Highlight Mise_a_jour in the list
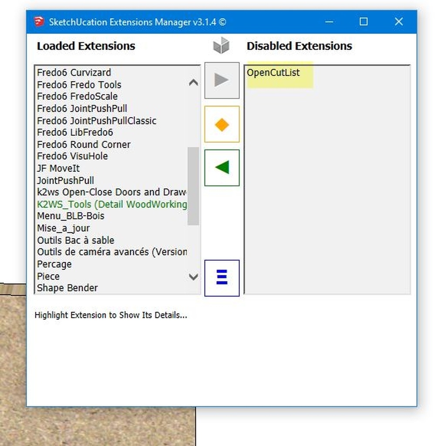441x446 pixels. pos(64,228)
